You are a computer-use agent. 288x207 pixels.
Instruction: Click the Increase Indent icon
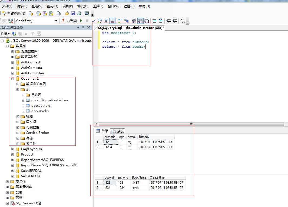point(175,21)
